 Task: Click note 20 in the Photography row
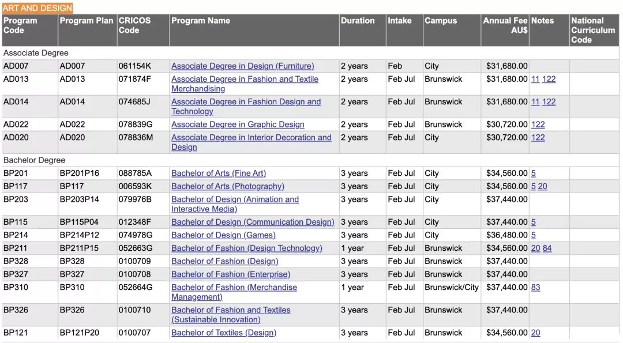coord(542,186)
